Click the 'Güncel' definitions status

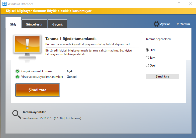(71, 77)
